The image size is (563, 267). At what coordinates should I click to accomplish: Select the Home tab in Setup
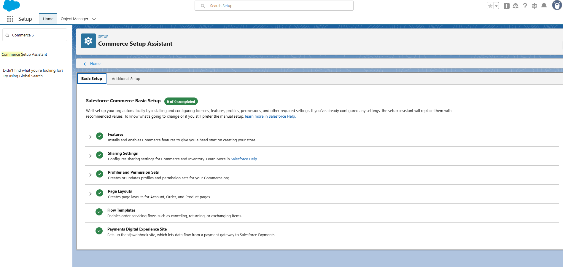point(48,19)
